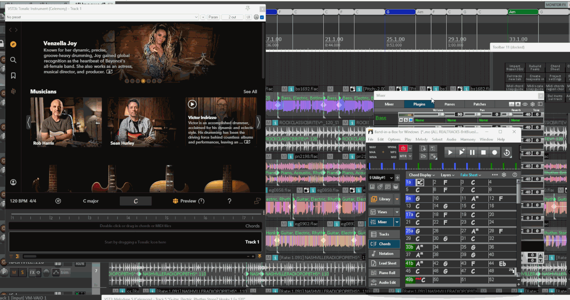Open the Tonalic search magnifier icon
The image size is (570, 300).
click(13, 60)
